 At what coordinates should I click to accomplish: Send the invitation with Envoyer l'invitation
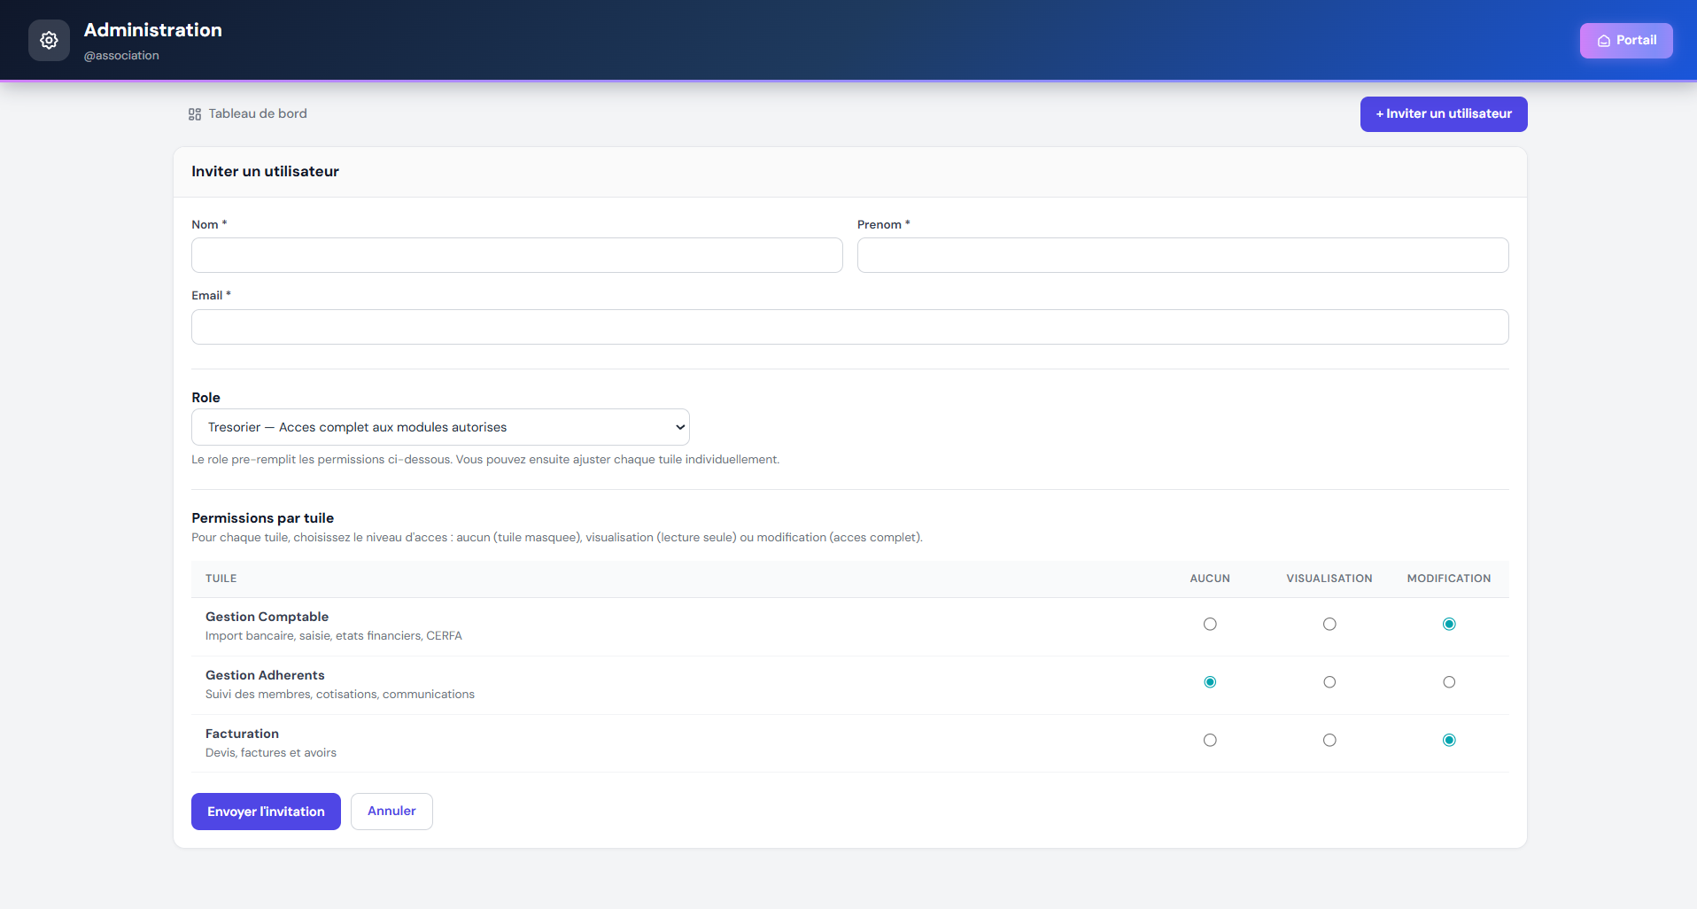pyautogui.click(x=266, y=812)
